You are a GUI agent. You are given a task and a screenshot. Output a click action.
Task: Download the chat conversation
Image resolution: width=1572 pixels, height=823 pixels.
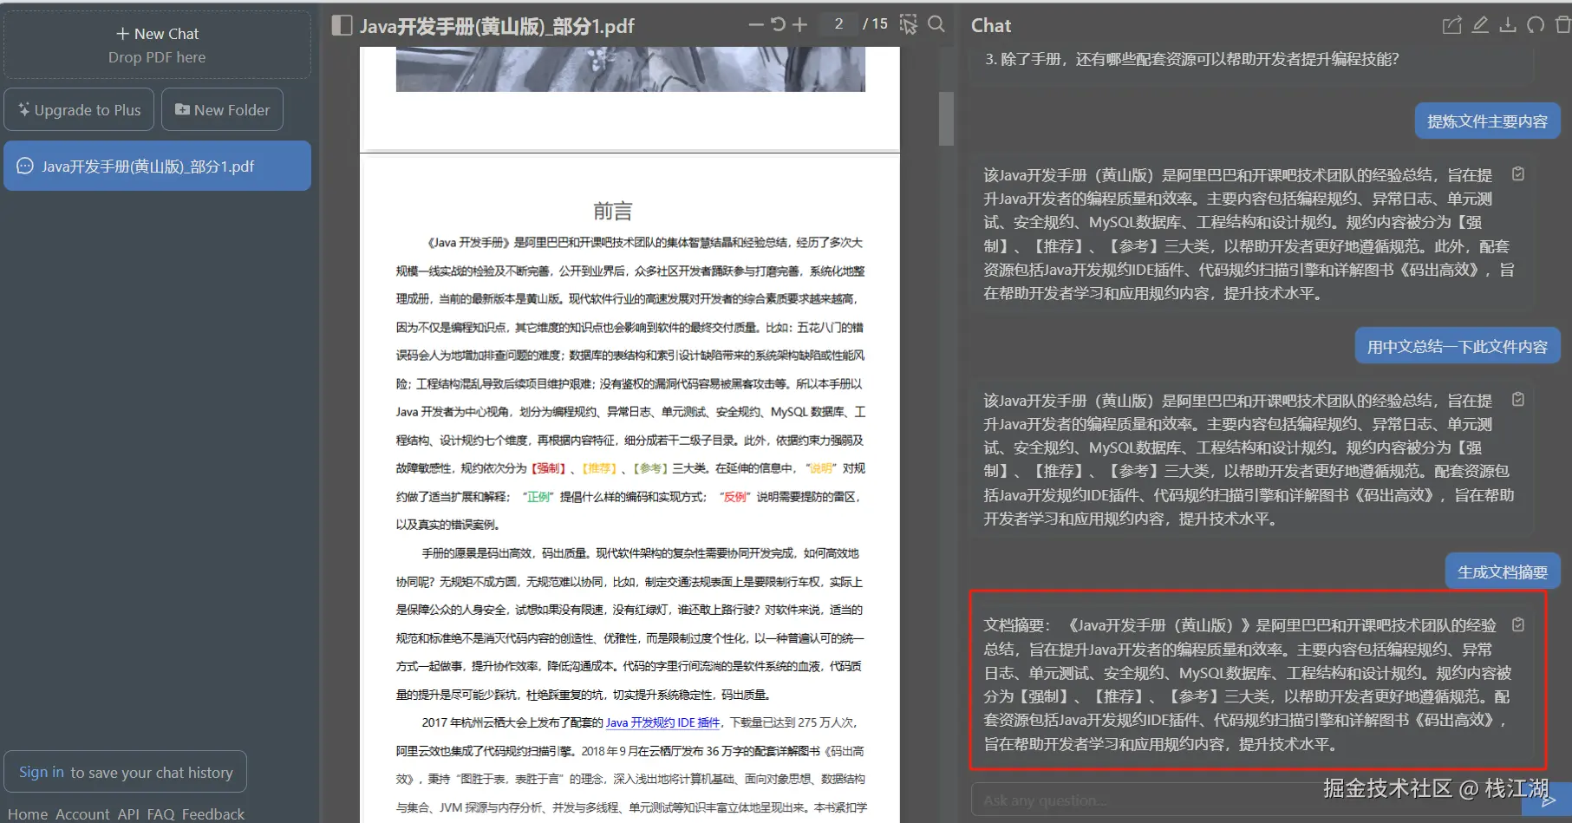[x=1508, y=25]
